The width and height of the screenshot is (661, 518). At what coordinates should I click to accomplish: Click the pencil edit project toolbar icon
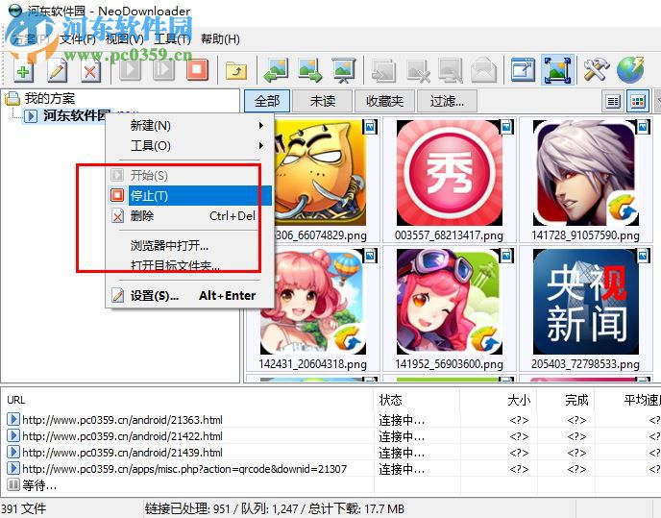click(58, 70)
